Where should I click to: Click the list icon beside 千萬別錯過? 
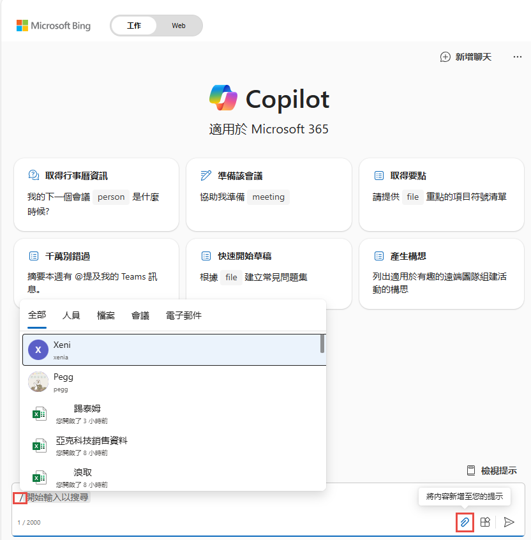point(34,256)
